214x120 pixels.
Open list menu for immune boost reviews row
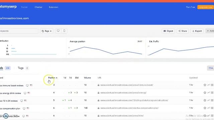point(212,85)
